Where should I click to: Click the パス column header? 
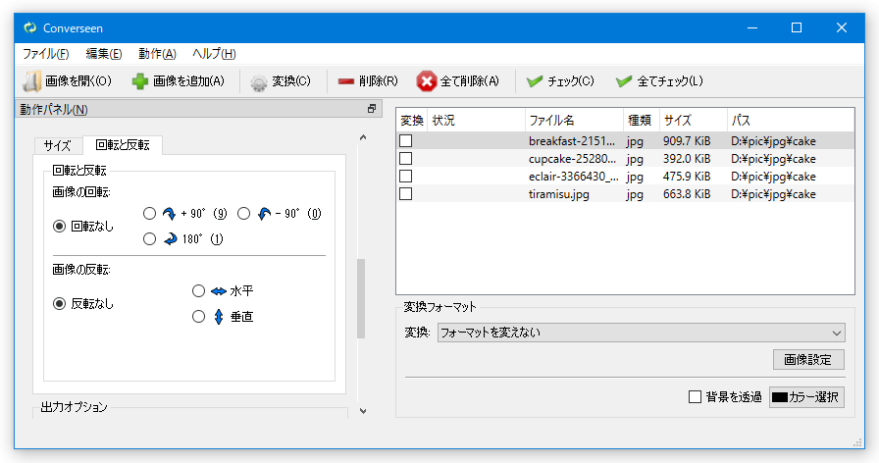[791, 120]
